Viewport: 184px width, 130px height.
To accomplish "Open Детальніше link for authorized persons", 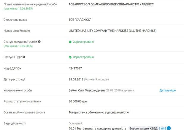I will pyautogui.click(x=167, y=90).
